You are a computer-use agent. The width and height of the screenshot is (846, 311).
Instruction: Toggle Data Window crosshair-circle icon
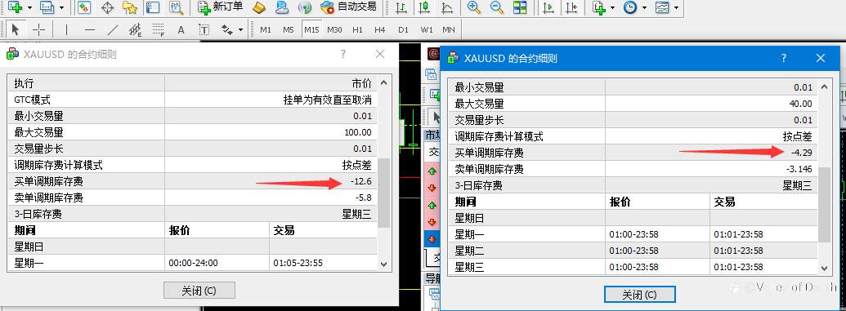coord(107,7)
